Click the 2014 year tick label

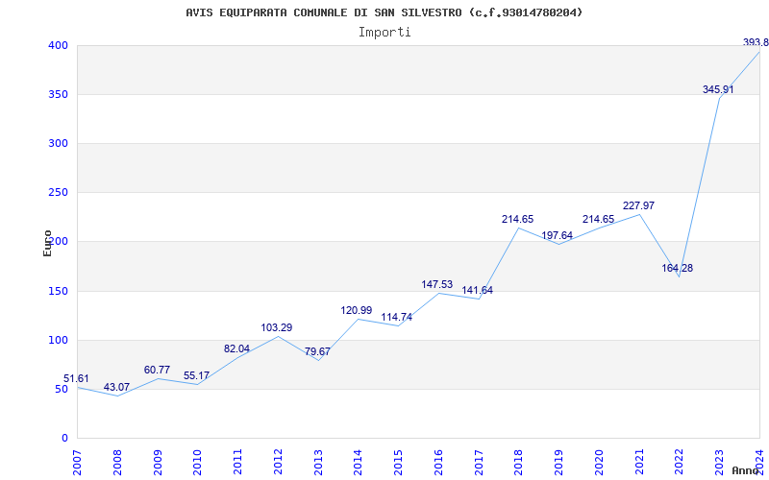pyautogui.click(x=358, y=463)
